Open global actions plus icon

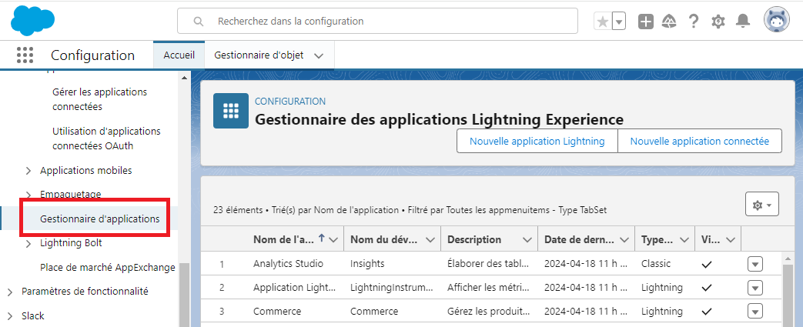click(x=646, y=22)
